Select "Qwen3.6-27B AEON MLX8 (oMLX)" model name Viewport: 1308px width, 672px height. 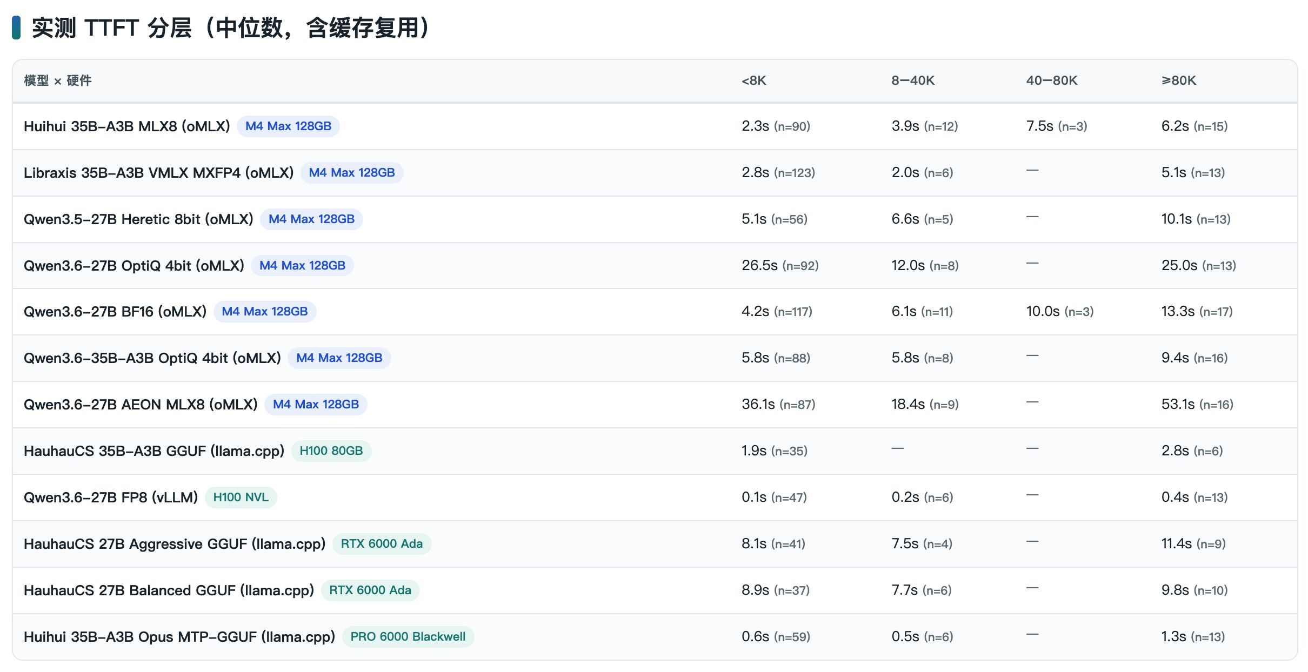[141, 405]
